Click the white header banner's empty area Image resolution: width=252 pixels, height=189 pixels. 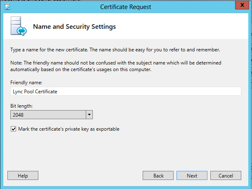pos(186,27)
